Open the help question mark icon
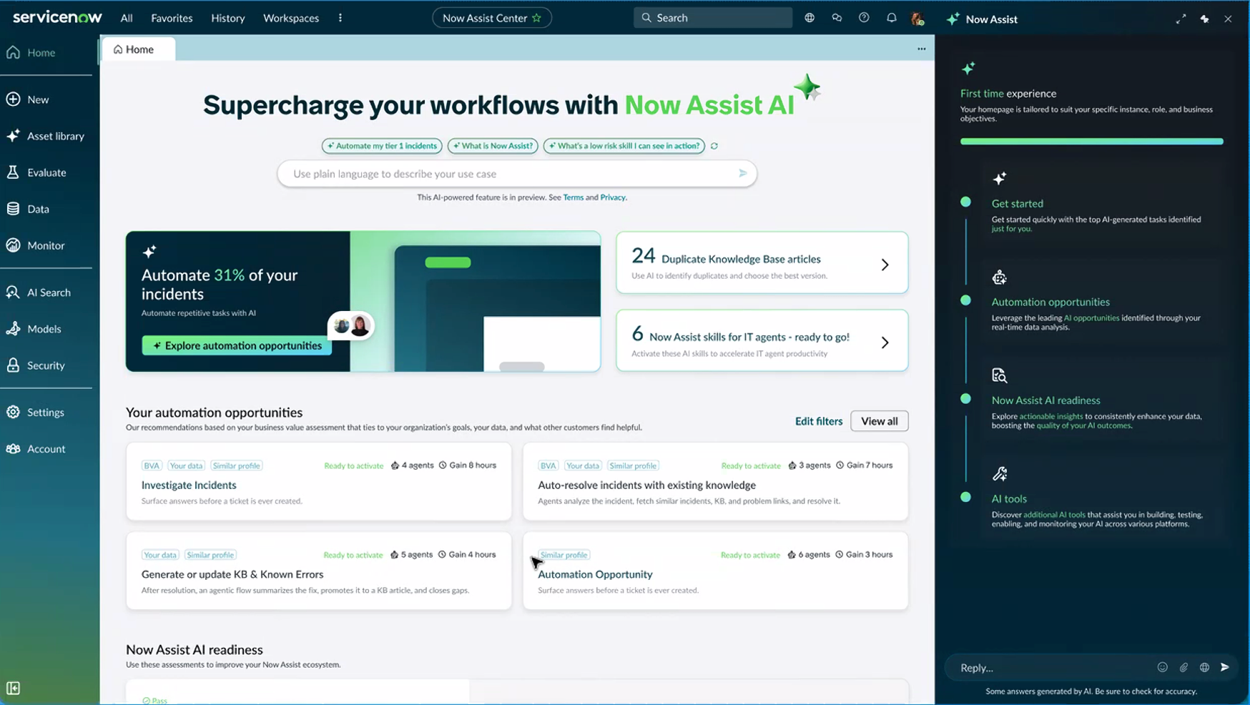This screenshot has width=1250, height=705. pos(864,18)
